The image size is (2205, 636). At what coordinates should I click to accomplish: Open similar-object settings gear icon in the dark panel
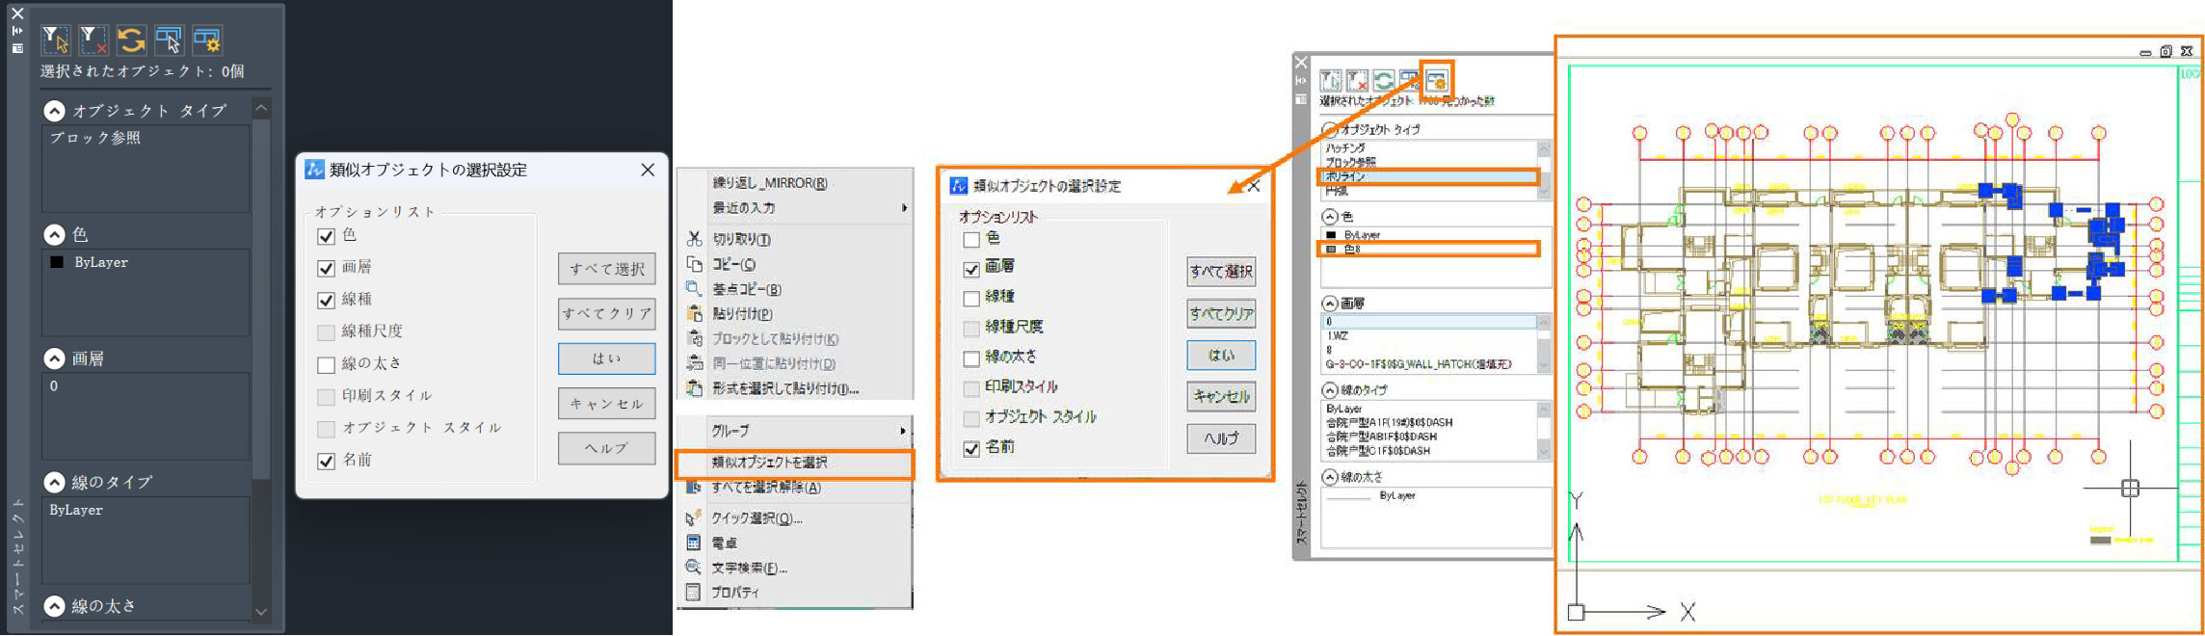[x=207, y=40]
